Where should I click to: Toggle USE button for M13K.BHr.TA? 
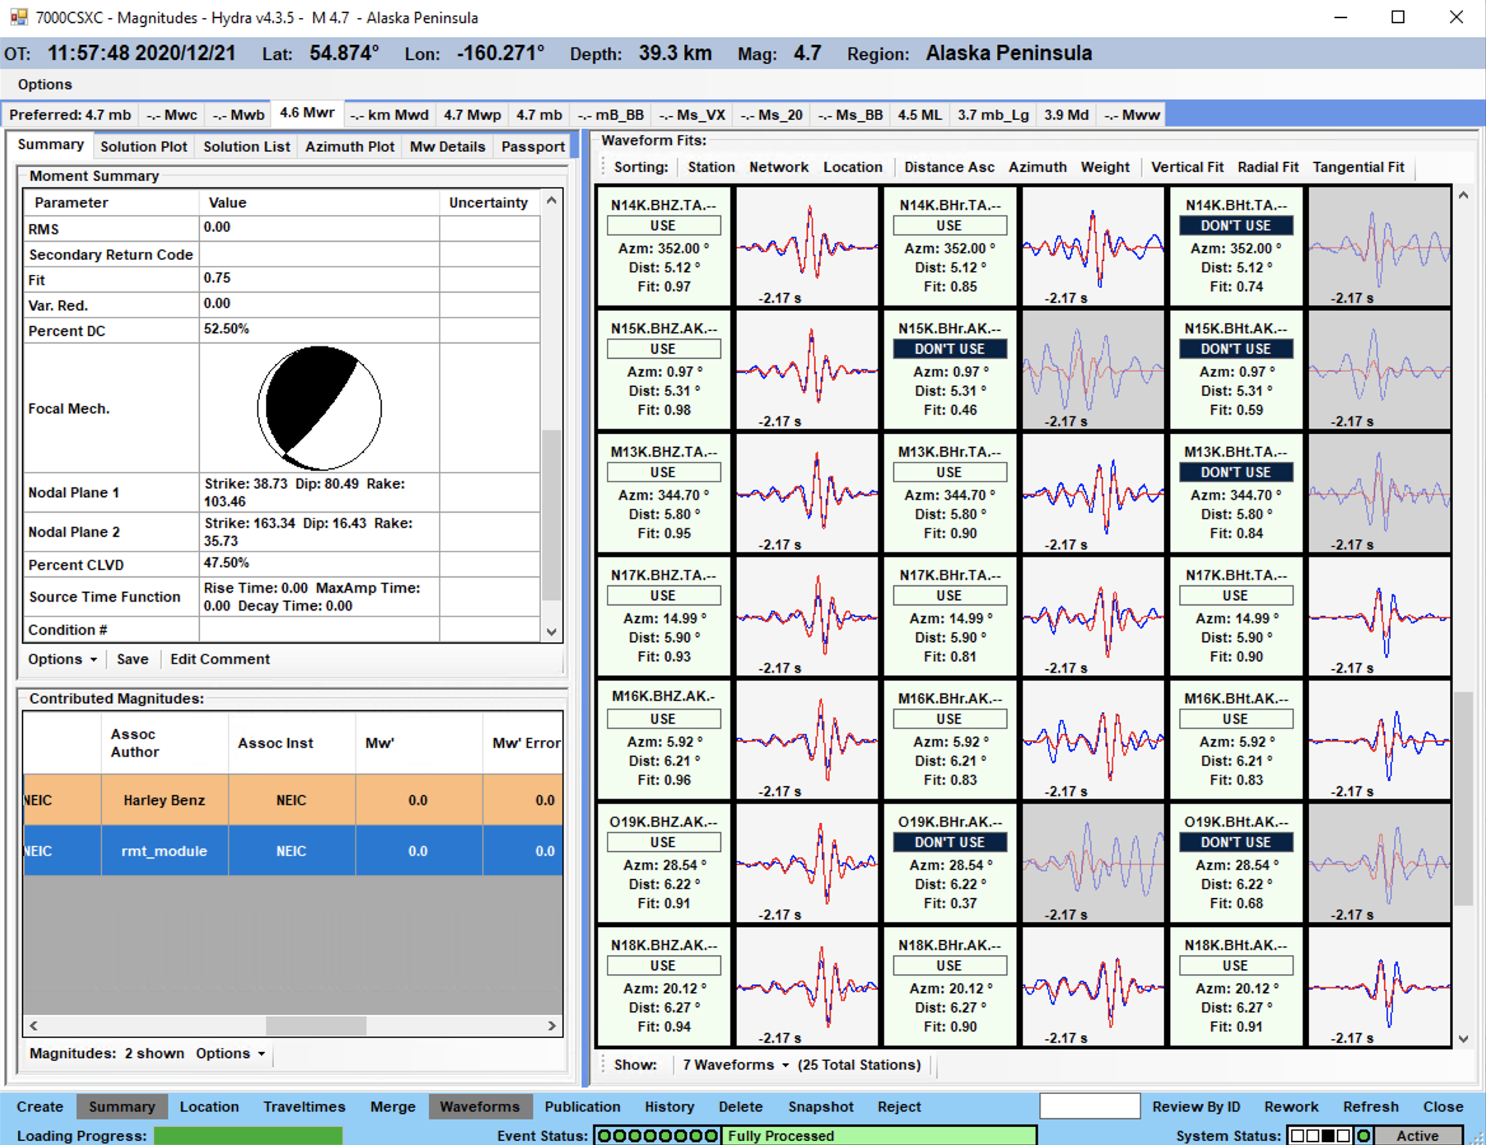coord(949,472)
